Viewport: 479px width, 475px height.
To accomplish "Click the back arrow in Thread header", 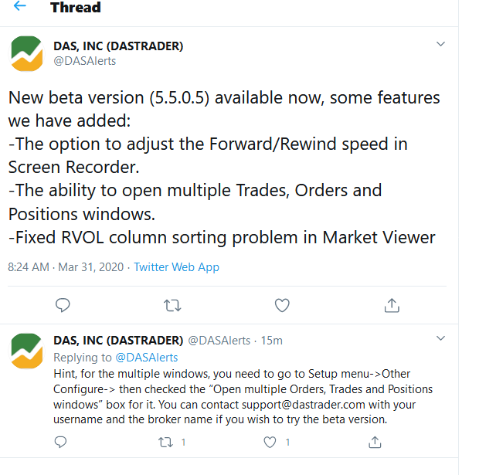I will (x=19, y=7).
